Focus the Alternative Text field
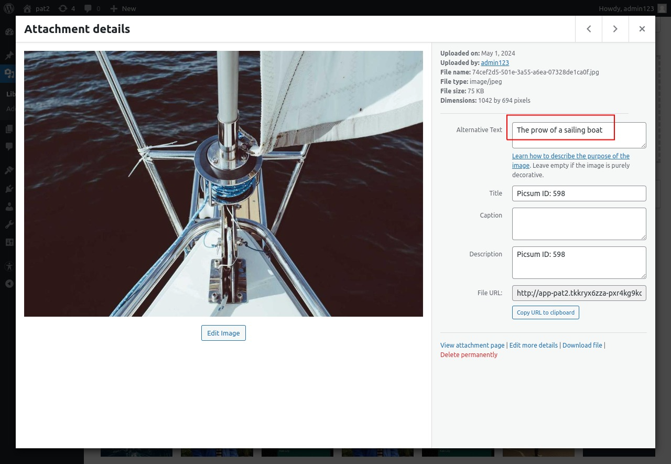Screen dimensions: 671x464 pyautogui.click(x=579, y=135)
